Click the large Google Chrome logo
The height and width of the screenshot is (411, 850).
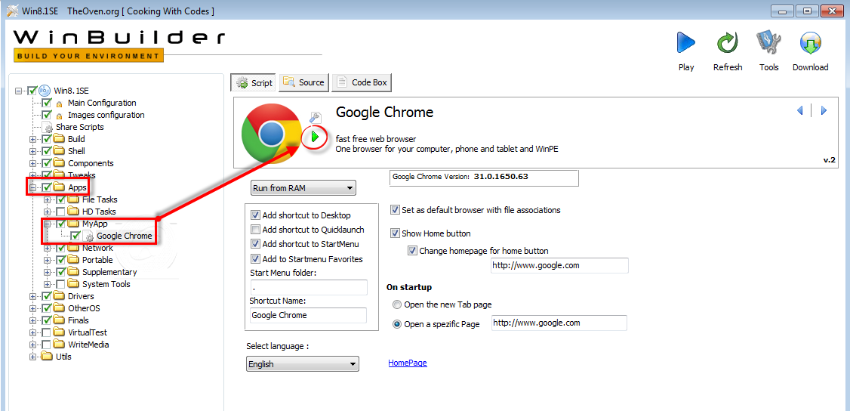click(272, 133)
